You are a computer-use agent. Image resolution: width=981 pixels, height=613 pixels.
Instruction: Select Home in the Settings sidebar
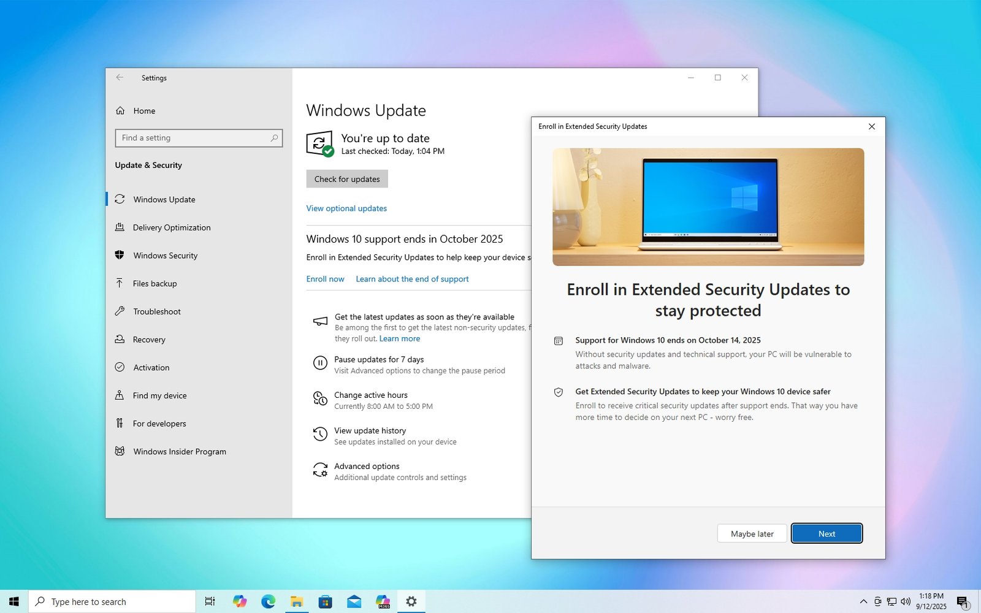click(145, 111)
